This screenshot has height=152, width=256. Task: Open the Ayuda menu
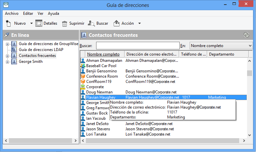54,13
